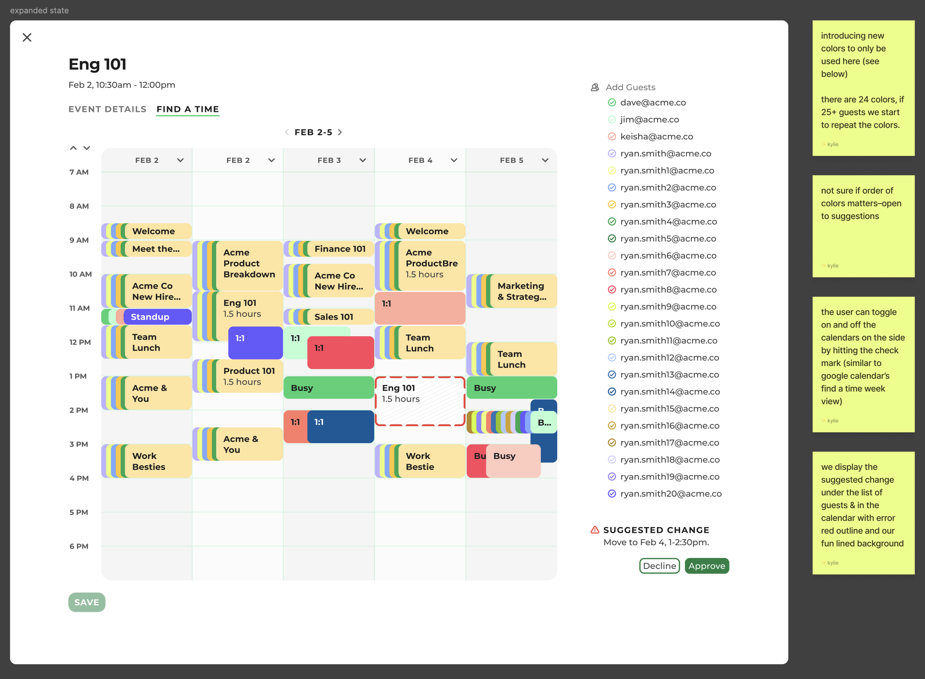This screenshot has width=925, height=679.
Task: Approve the suggested change
Action: pyautogui.click(x=706, y=566)
